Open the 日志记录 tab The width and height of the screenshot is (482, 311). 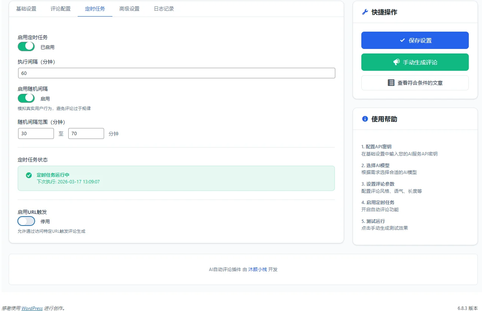[164, 9]
